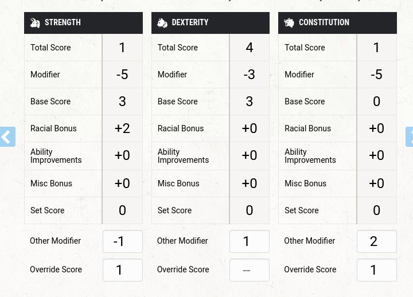Click the Strength header title
The width and height of the screenshot is (413, 297).
[x=63, y=23]
